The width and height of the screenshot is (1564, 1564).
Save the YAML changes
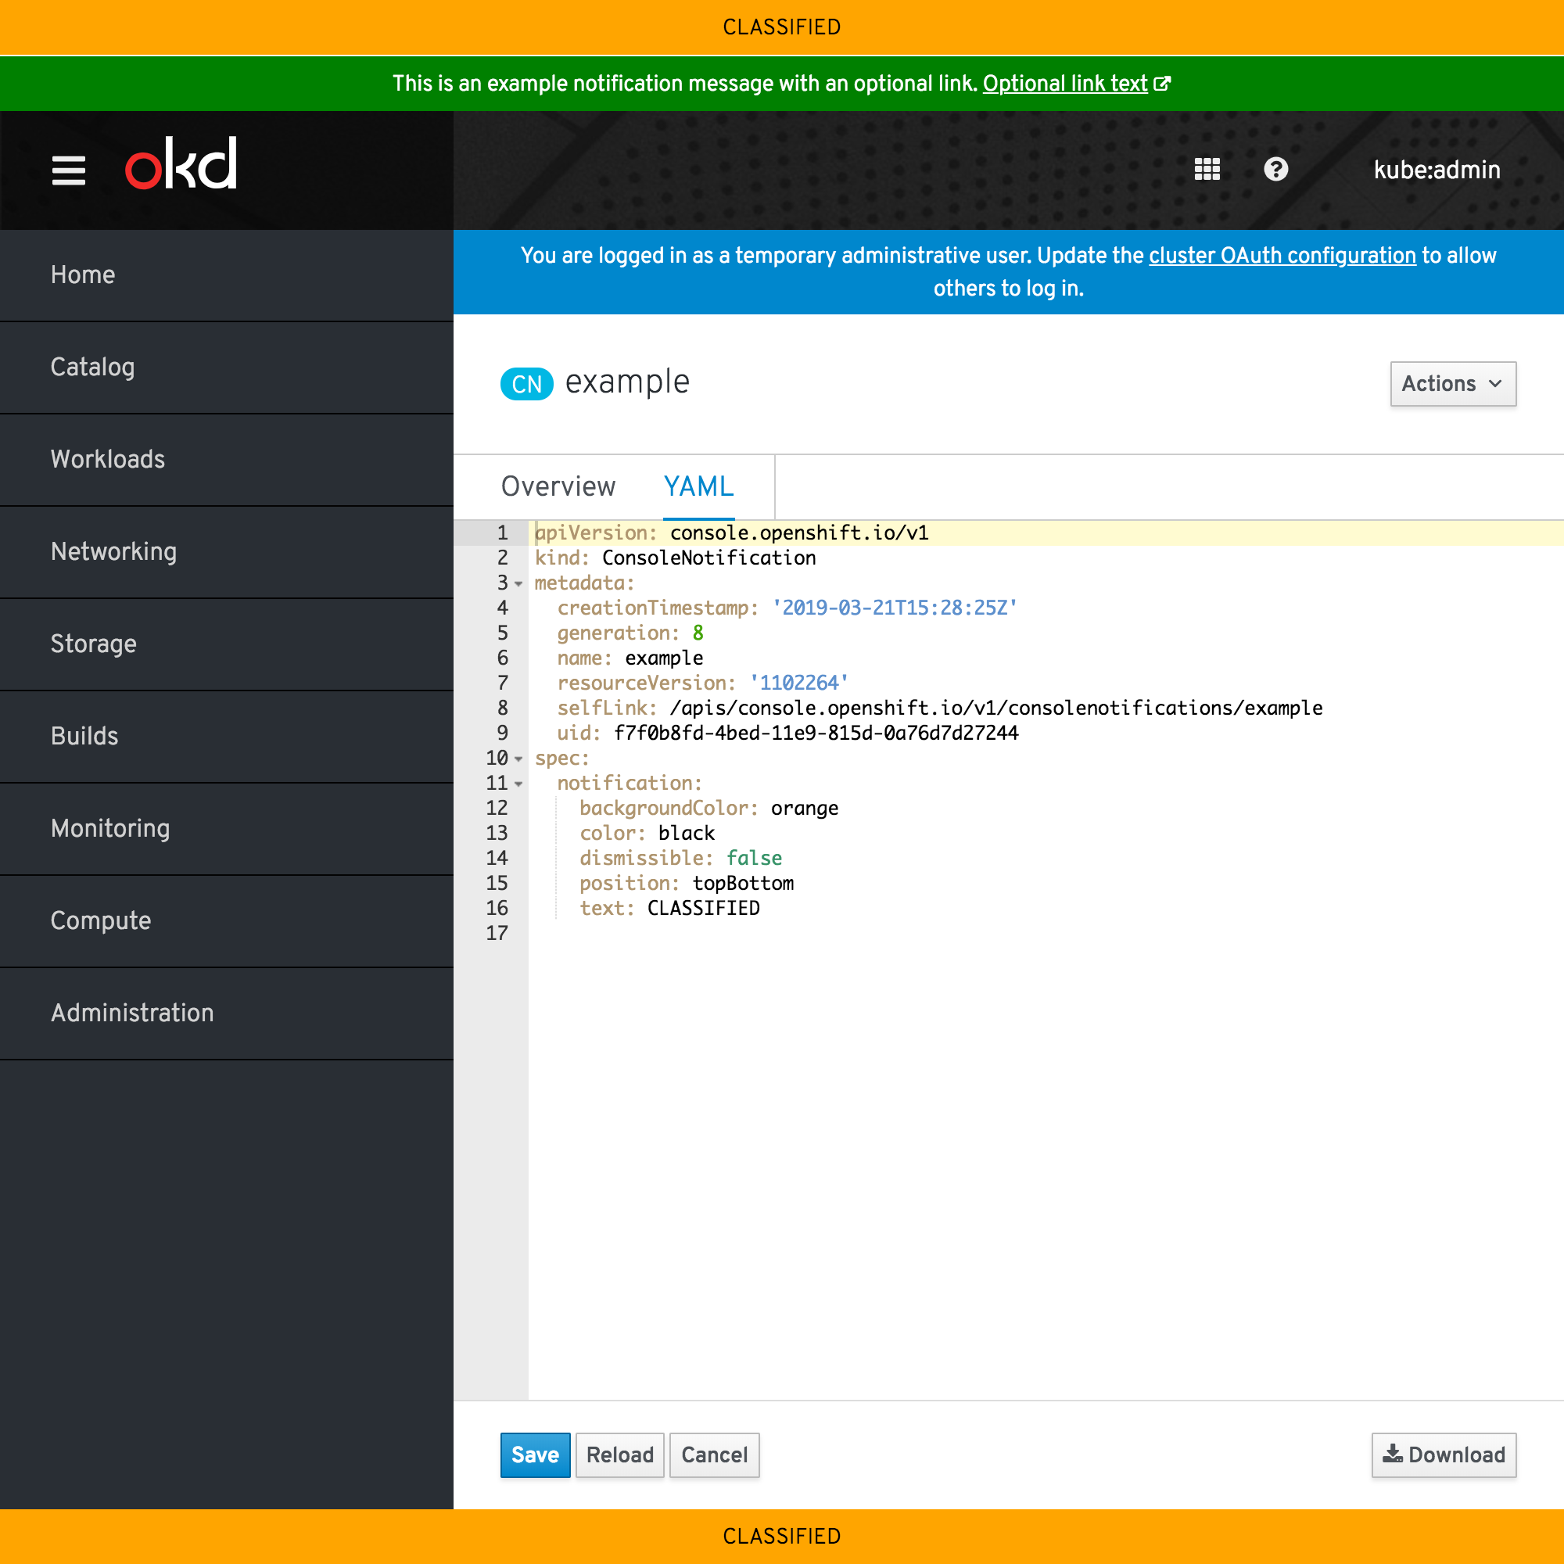tap(534, 1455)
